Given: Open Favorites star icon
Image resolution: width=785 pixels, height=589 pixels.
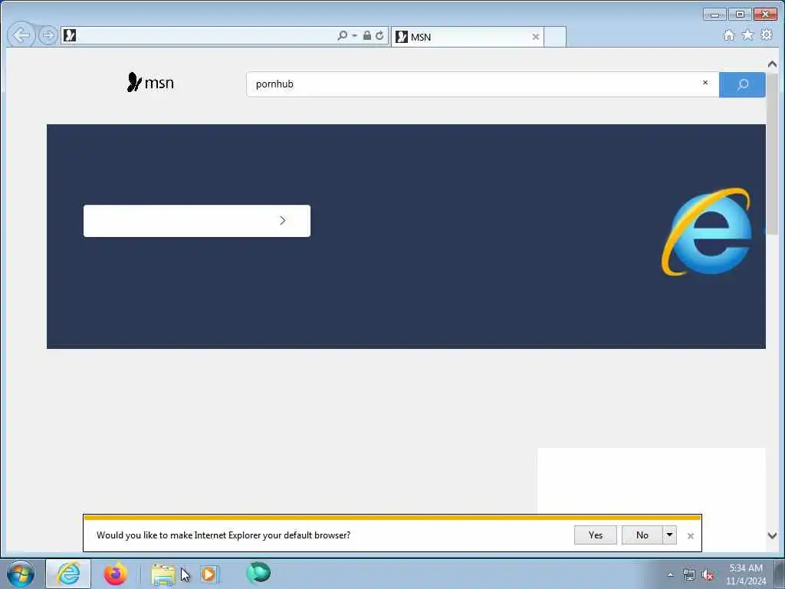Looking at the screenshot, I should point(747,35).
